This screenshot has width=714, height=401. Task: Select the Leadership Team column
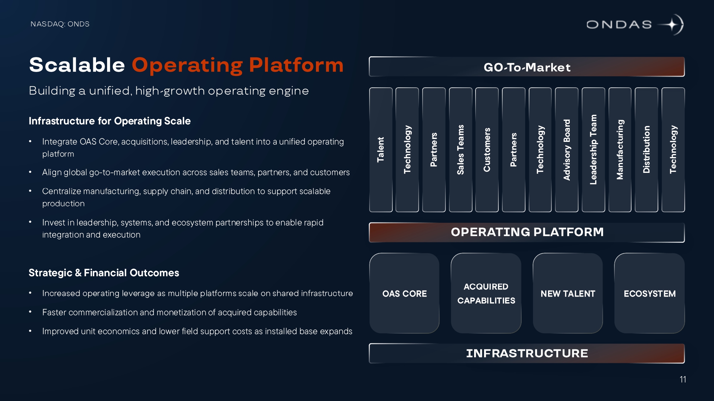point(593,150)
